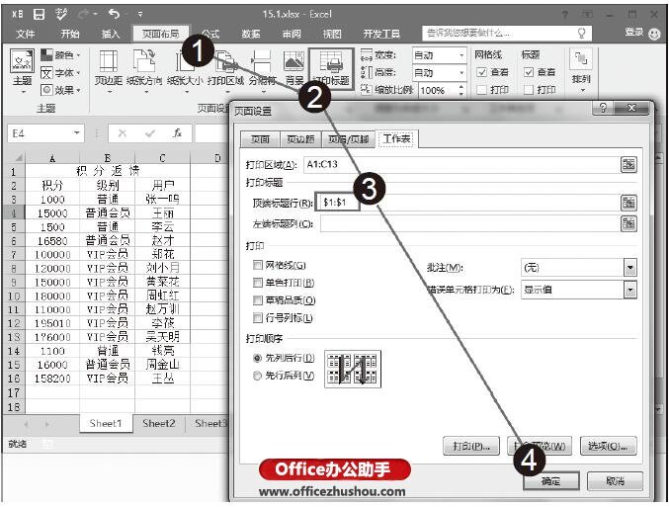Enable Row and Column Headings (行号列标) checkbox
This screenshot has width=669, height=507.
click(x=257, y=318)
